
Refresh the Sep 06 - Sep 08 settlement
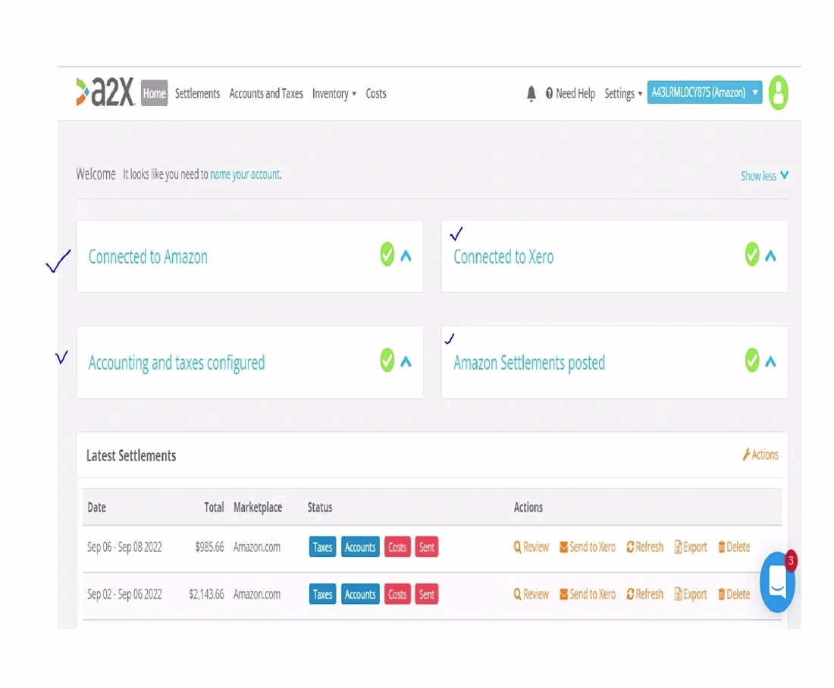tap(644, 547)
